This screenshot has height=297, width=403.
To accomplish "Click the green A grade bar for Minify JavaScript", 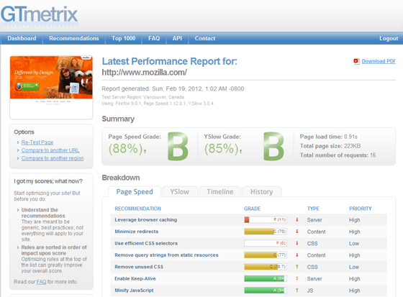I will [x=266, y=290].
